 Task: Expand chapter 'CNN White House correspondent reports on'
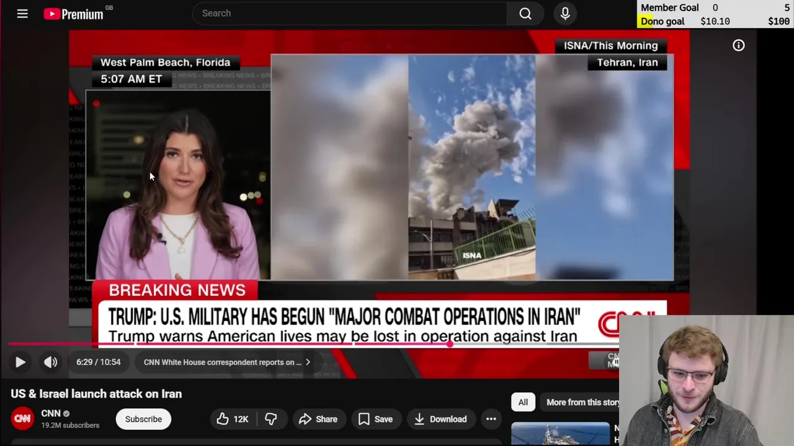tap(227, 362)
